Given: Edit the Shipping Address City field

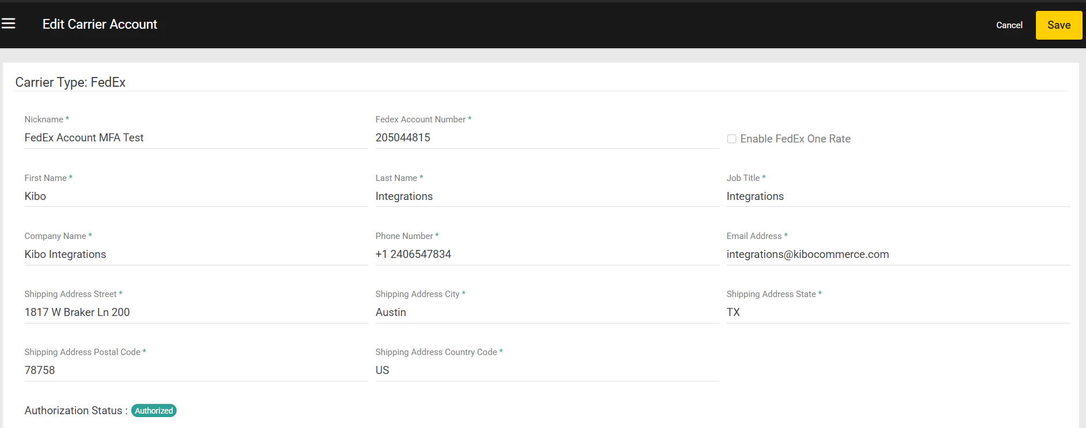Looking at the screenshot, I should click(547, 313).
